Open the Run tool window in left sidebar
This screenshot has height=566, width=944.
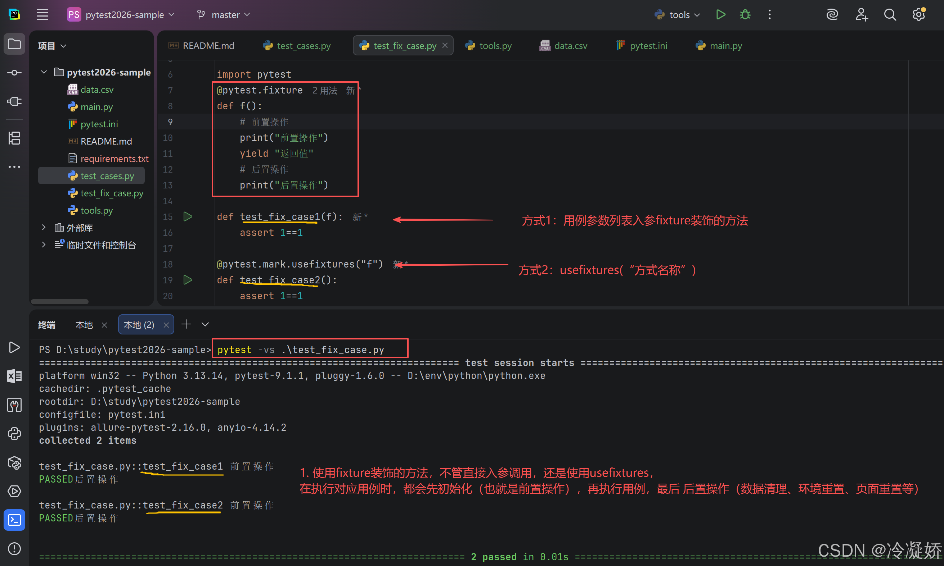(x=14, y=347)
